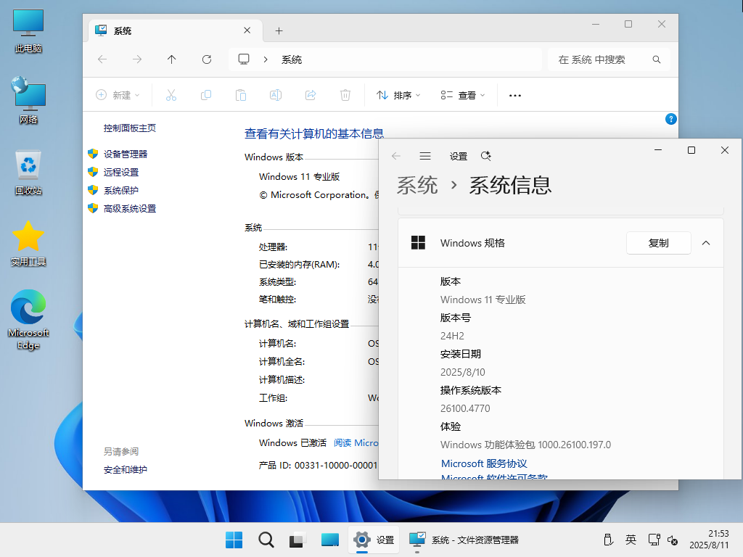Open Task View on the taskbar
The image size is (743, 557).
[x=297, y=540]
